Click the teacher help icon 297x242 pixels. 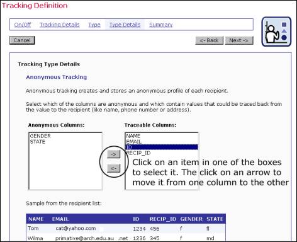(276, 32)
